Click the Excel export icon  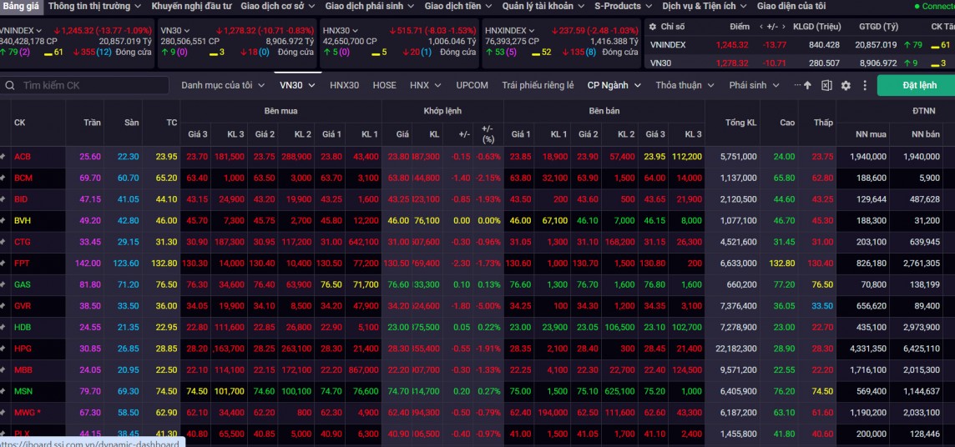tap(826, 85)
